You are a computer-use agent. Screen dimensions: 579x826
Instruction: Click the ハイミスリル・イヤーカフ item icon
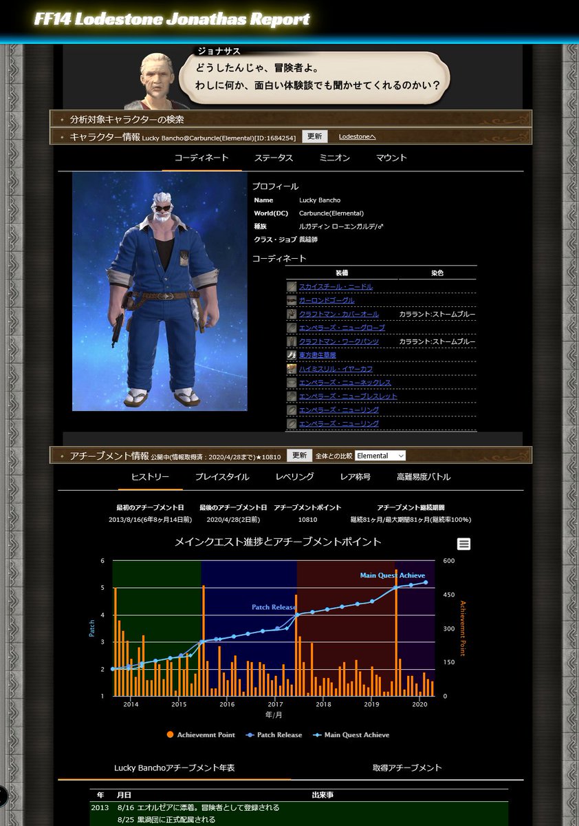click(x=292, y=369)
